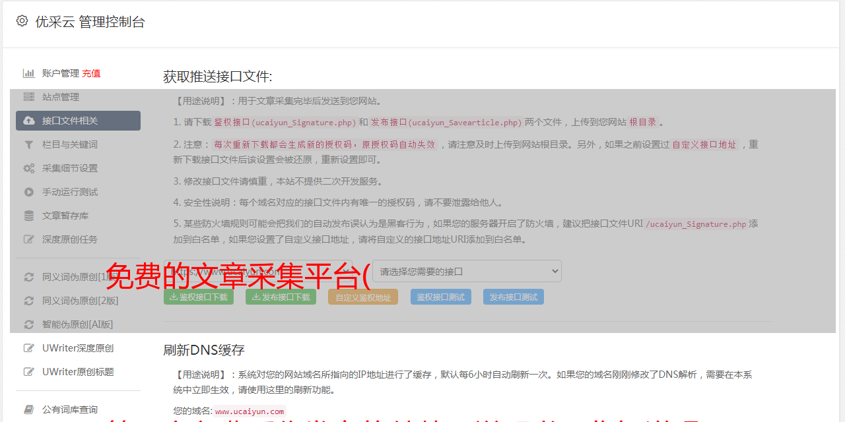Click the book icon for 公有词库查询
The width and height of the screenshot is (845, 422).
29,409
